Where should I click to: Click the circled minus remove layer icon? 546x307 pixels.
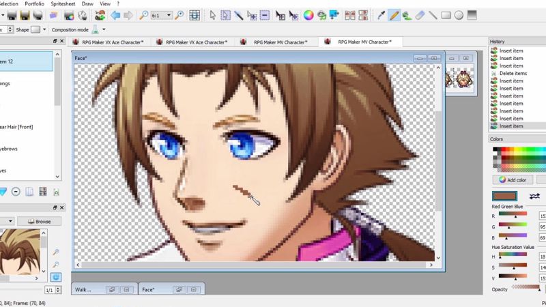[16, 192]
